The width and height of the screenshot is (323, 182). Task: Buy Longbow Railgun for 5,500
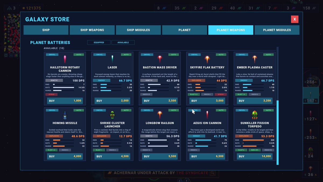coord(160,156)
